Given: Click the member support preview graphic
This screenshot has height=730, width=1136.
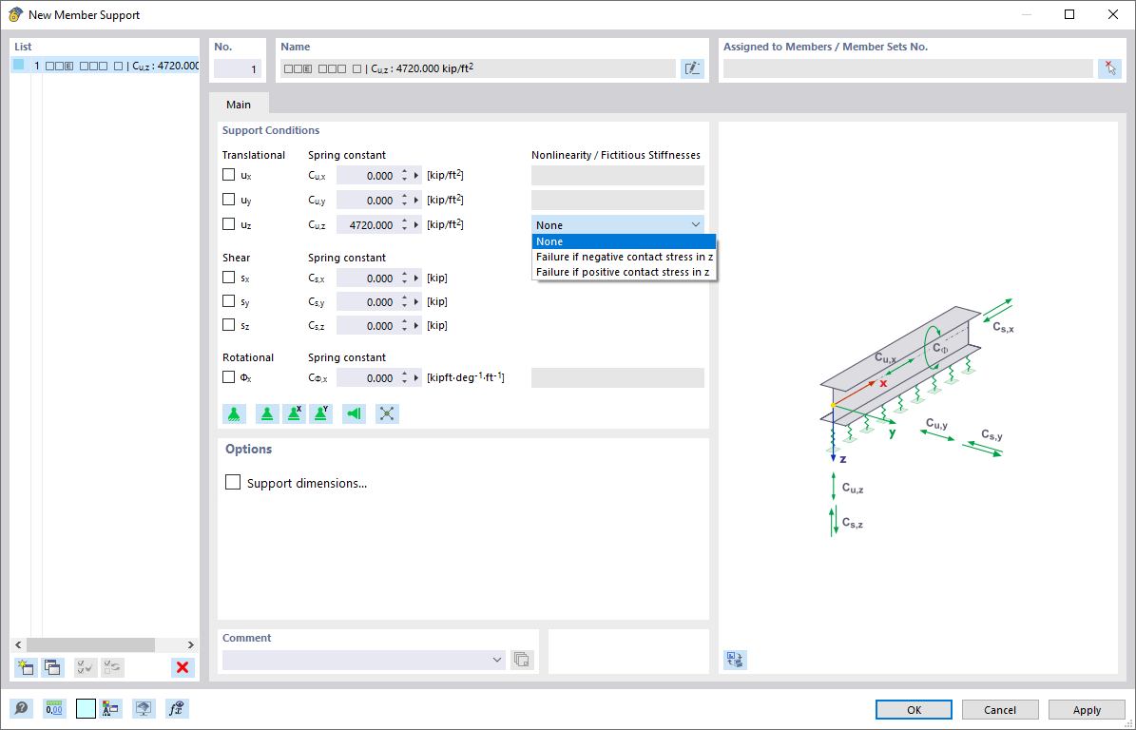Looking at the screenshot, I should (918, 416).
